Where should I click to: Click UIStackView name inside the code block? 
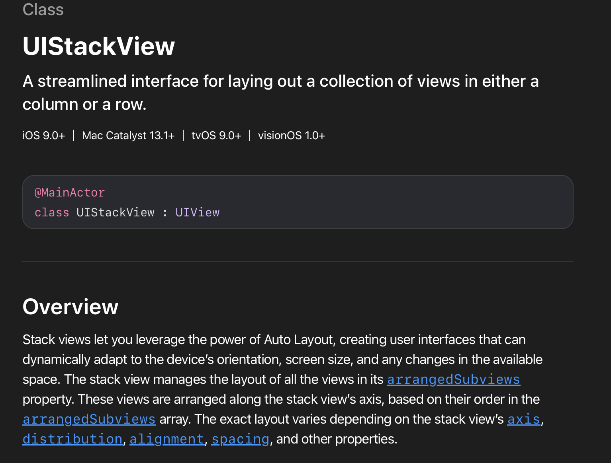click(x=115, y=212)
